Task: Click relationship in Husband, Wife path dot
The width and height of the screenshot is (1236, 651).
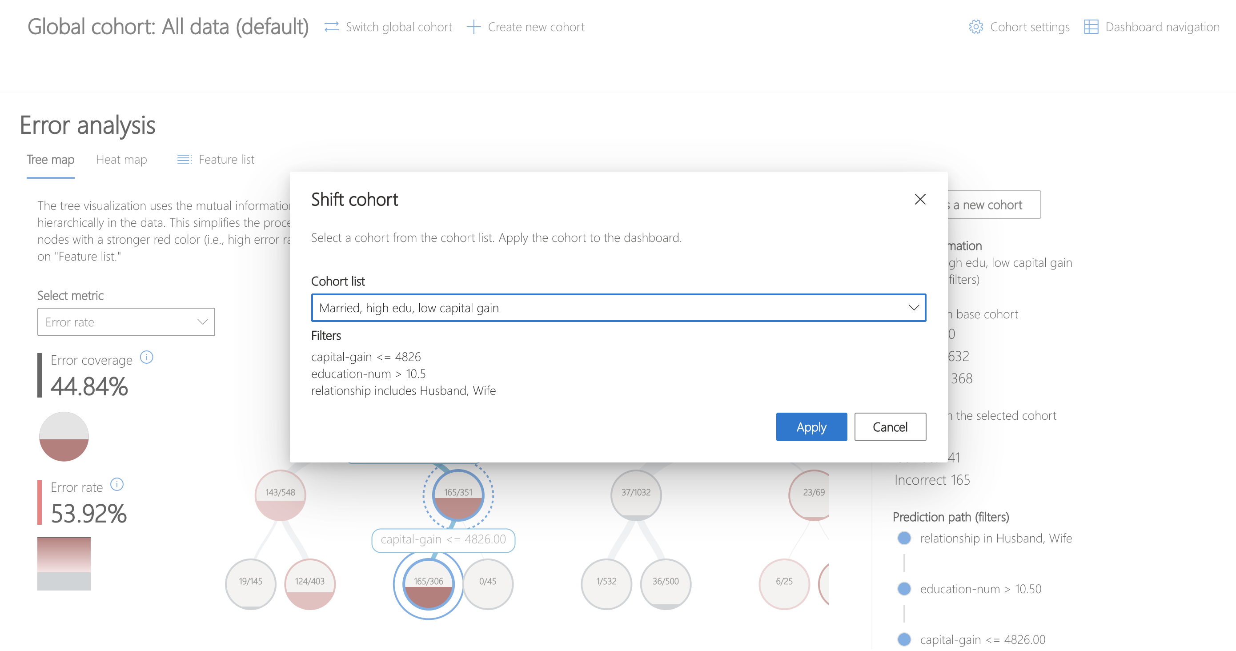Action: [904, 538]
